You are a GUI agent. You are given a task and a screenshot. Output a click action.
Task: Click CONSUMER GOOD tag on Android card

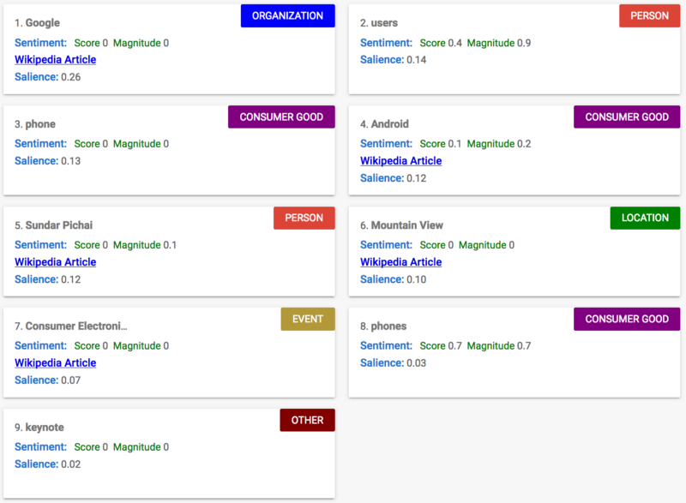click(627, 117)
